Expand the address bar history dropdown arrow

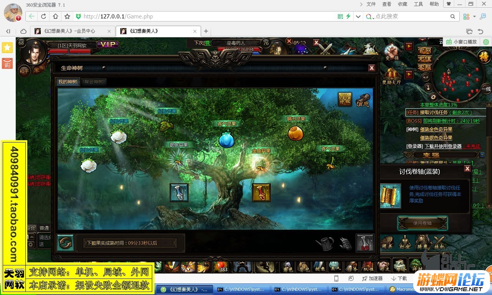click(x=358, y=17)
